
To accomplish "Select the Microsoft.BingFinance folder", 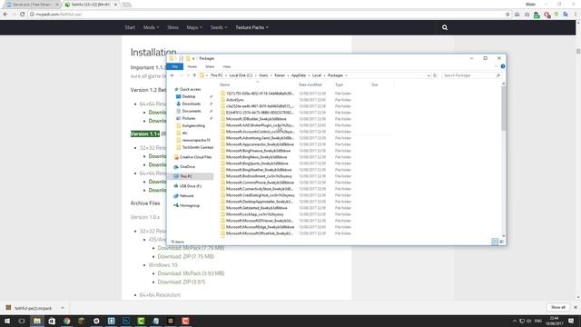I will [258, 151].
